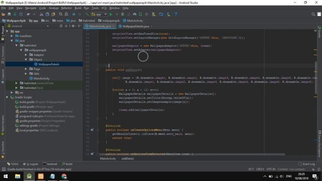Click the Hide project panel icon
Screen dimensions: 322x181
(x=79, y=26)
